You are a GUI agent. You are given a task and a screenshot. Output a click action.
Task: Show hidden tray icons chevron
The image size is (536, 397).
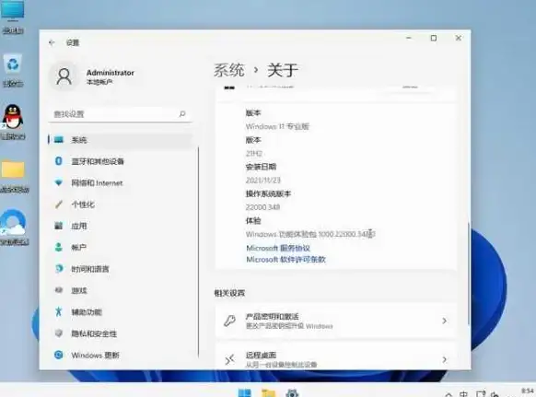point(449,394)
